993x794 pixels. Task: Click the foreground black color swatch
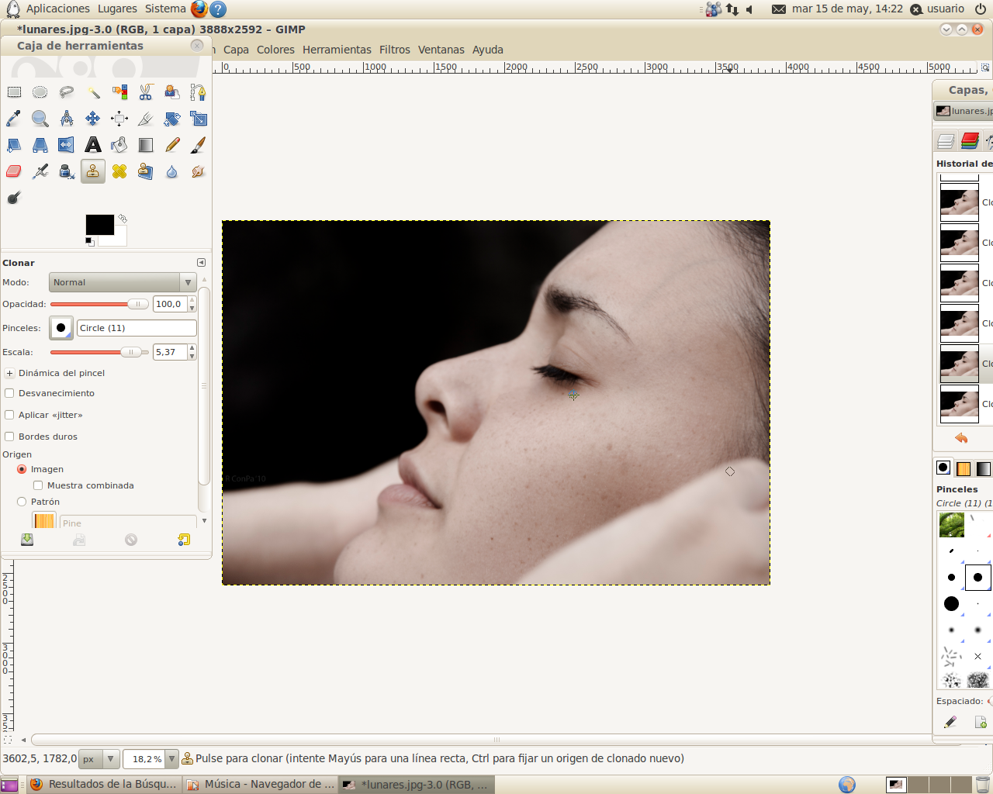point(99,225)
